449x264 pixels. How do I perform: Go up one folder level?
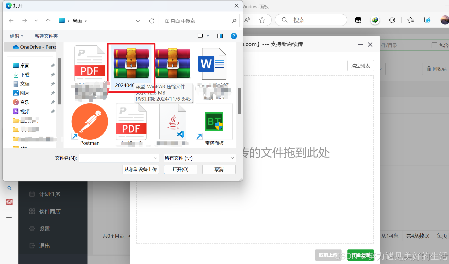(48, 21)
